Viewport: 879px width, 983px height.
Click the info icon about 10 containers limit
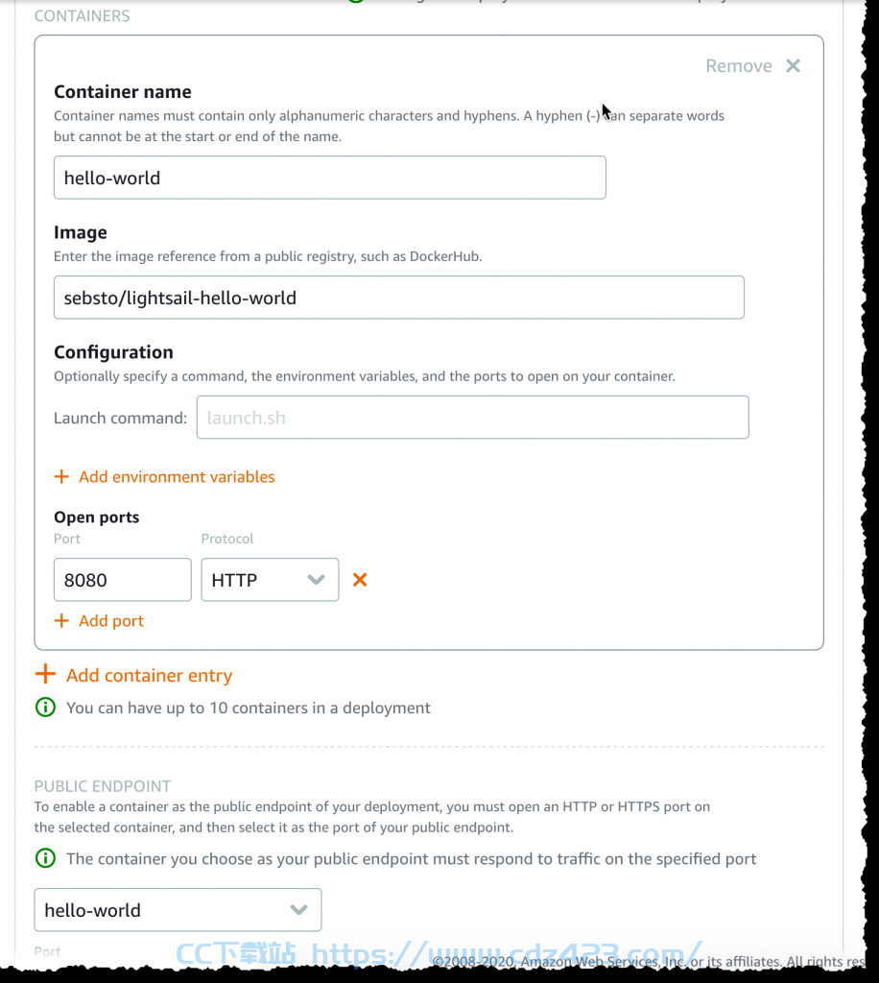[45, 707]
